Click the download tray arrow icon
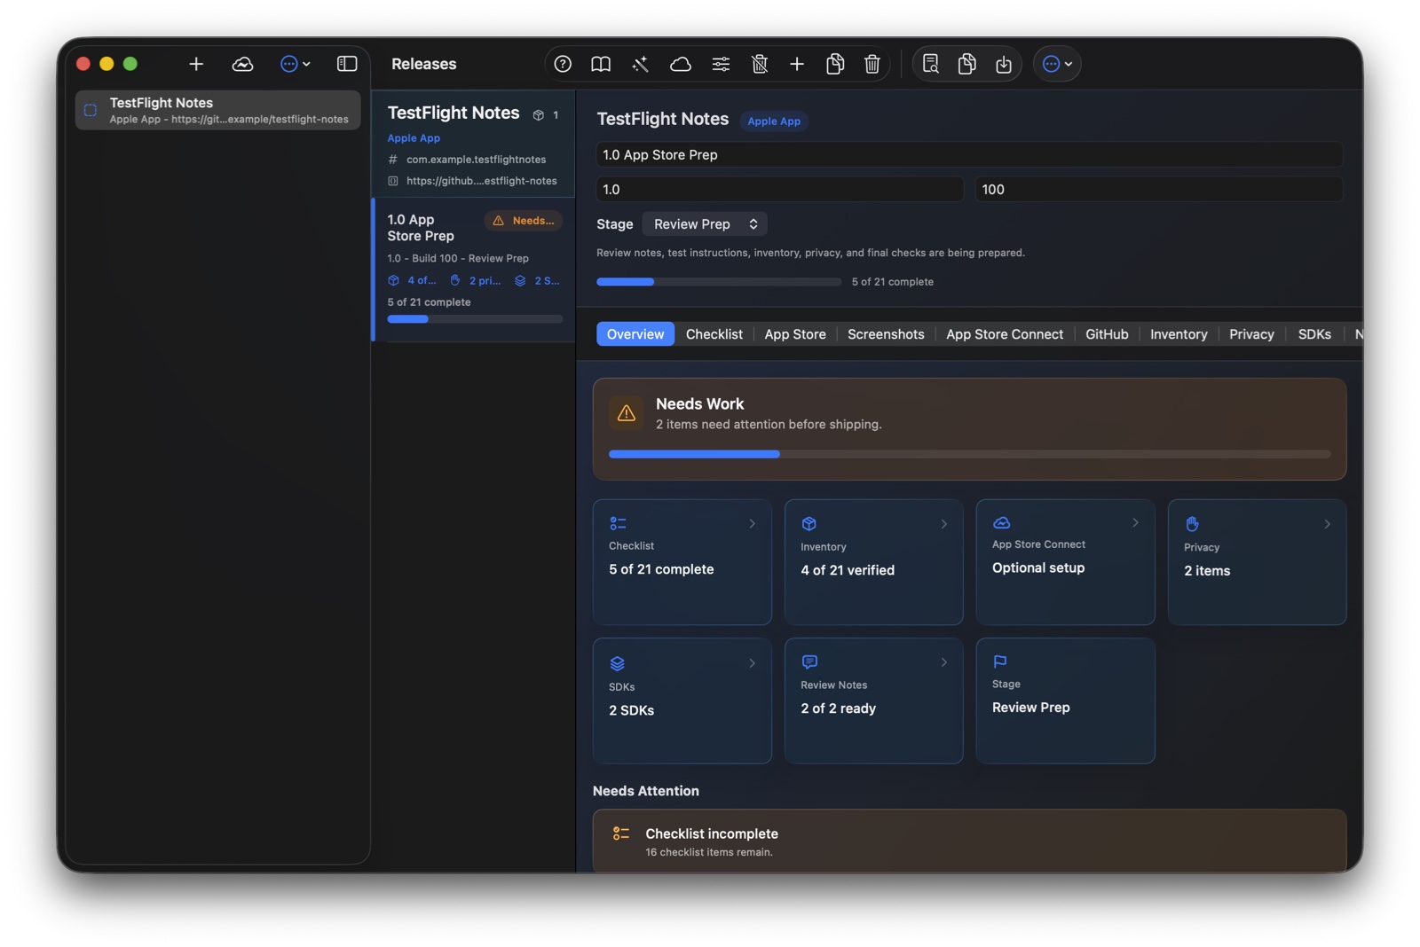The width and height of the screenshot is (1420, 947). tap(1004, 64)
